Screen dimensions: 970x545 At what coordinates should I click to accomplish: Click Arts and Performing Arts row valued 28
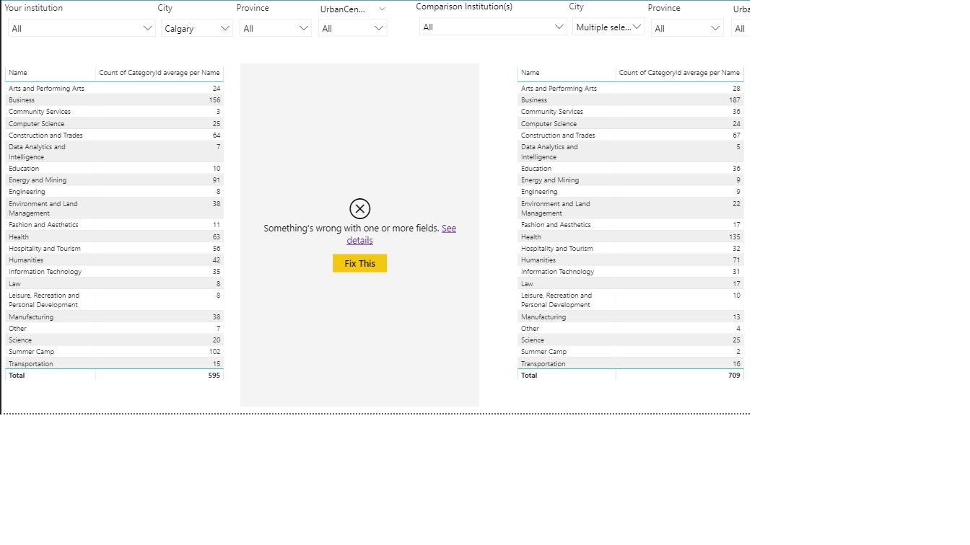[x=630, y=89]
